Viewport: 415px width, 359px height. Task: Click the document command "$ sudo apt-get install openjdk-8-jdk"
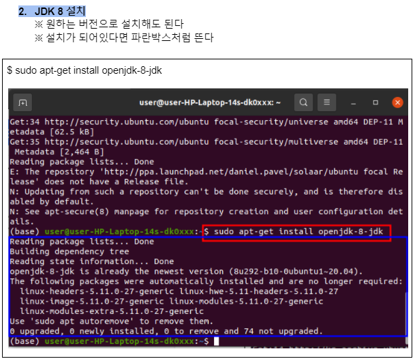click(x=84, y=70)
